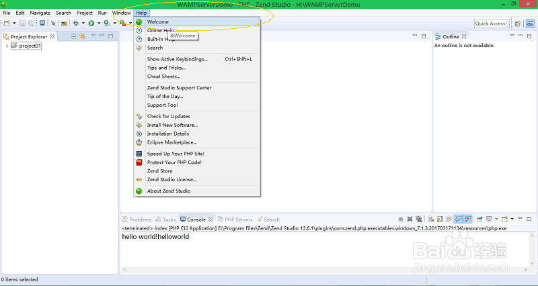Open the Navigate menu

tap(40, 13)
